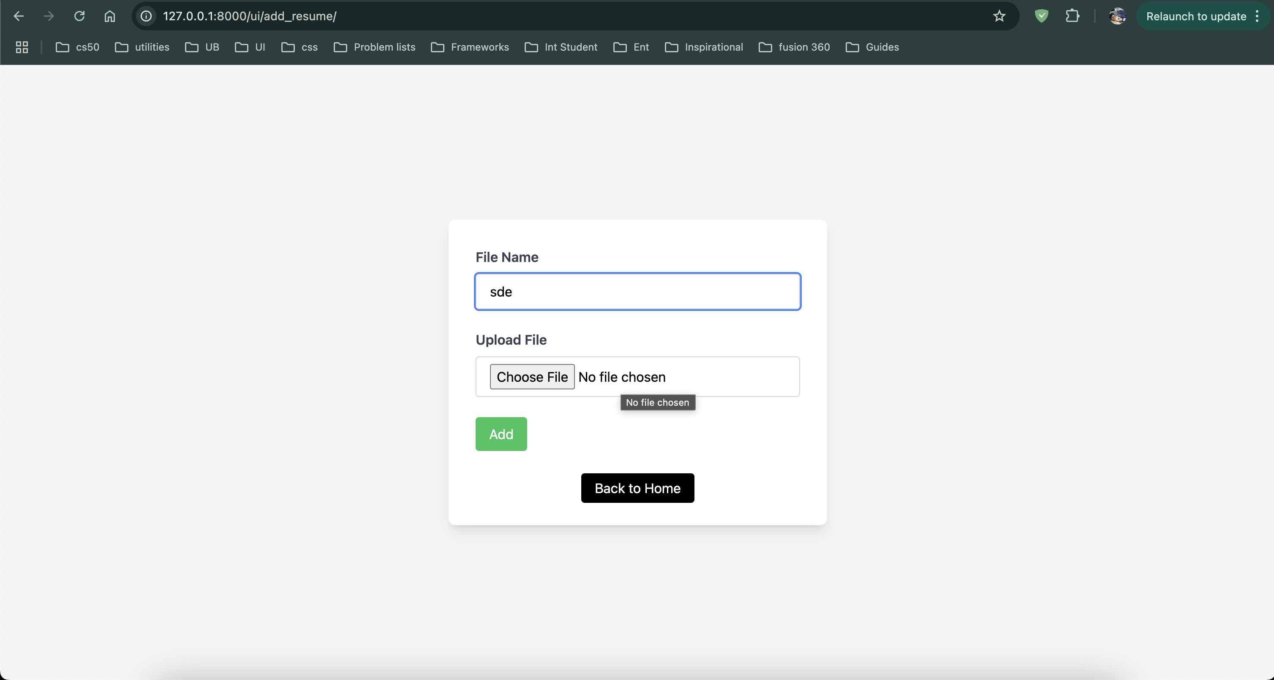Expand the Frameworks bookmark folder
The image size is (1274, 680).
[x=470, y=47]
